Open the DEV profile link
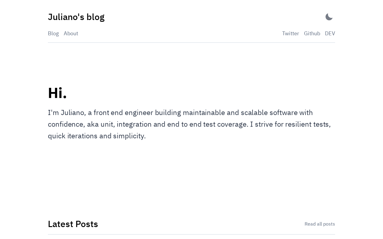 (330, 33)
